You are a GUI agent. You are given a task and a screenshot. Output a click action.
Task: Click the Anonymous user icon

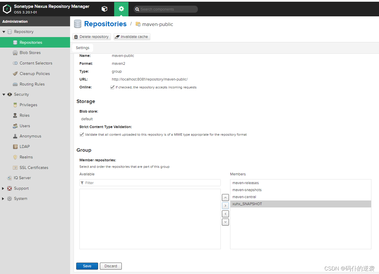(15, 136)
